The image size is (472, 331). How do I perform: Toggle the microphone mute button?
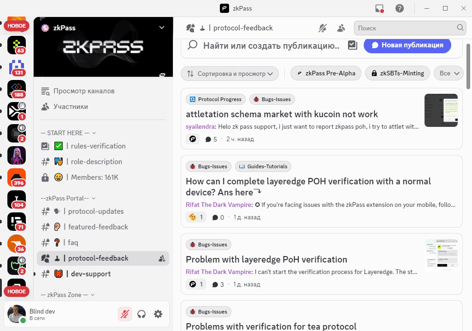click(x=124, y=314)
